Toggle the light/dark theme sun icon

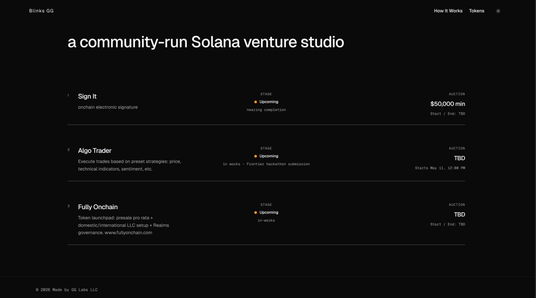498,11
